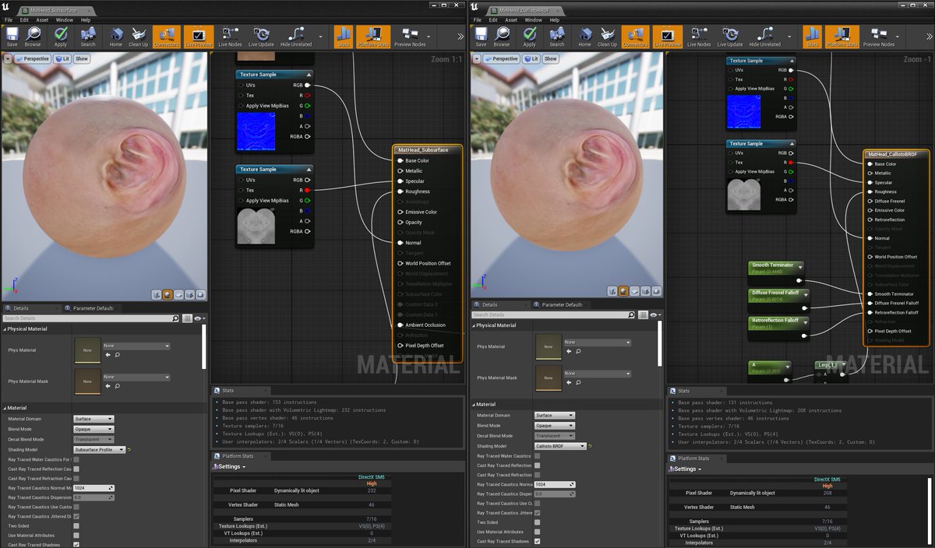Open Callisto BRDF shading model dropdown
The width and height of the screenshot is (935, 548).
pyautogui.click(x=560, y=446)
